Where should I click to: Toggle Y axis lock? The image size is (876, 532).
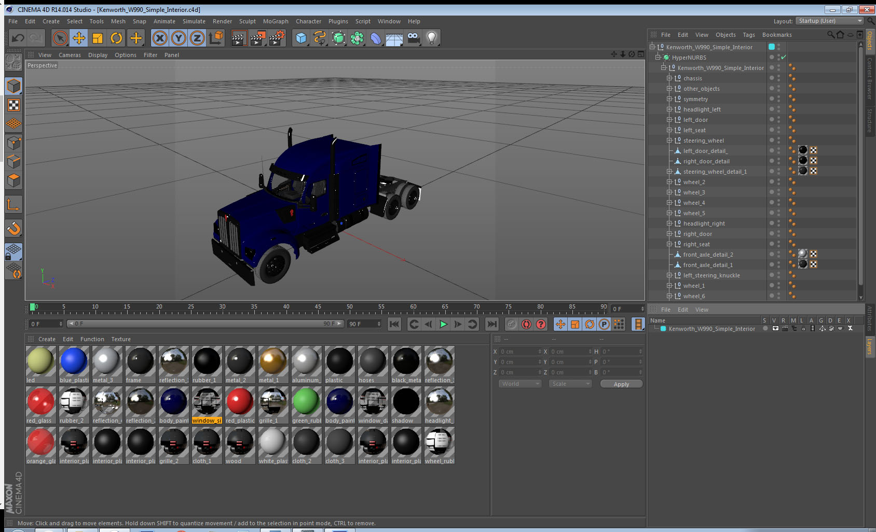tap(179, 38)
